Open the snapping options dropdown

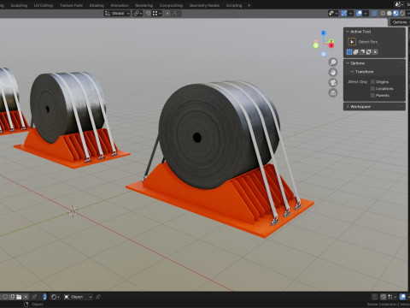[x=157, y=14]
